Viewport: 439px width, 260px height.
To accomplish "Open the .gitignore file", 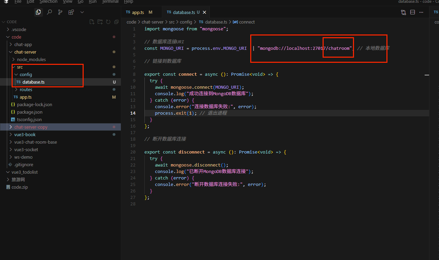I will pos(24,164).
